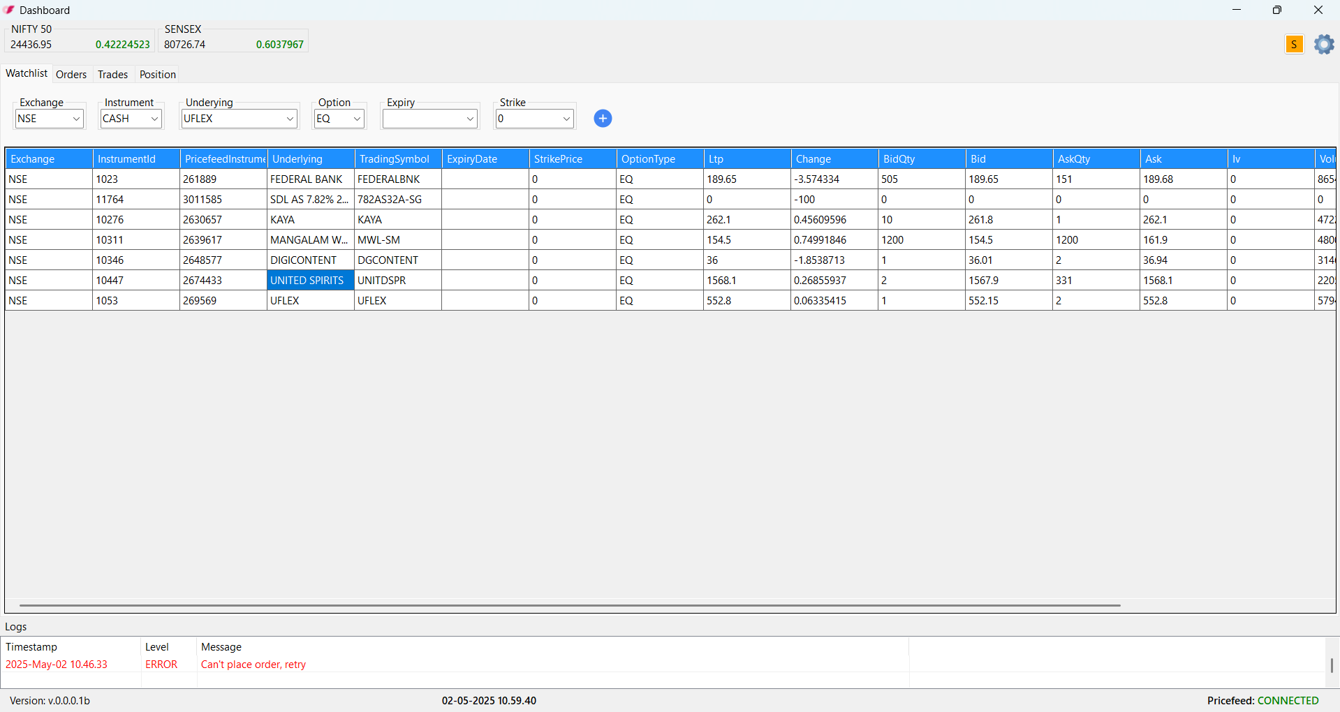The image size is (1340, 712).
Task: Open the Position tab
Action: pyautogui.click(x=158, y=75)
